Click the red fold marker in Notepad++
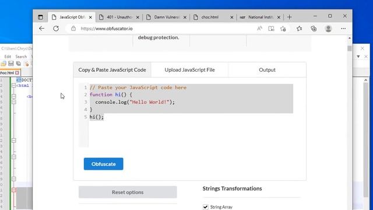Screen dimensions: 373x210 (14, 190)
